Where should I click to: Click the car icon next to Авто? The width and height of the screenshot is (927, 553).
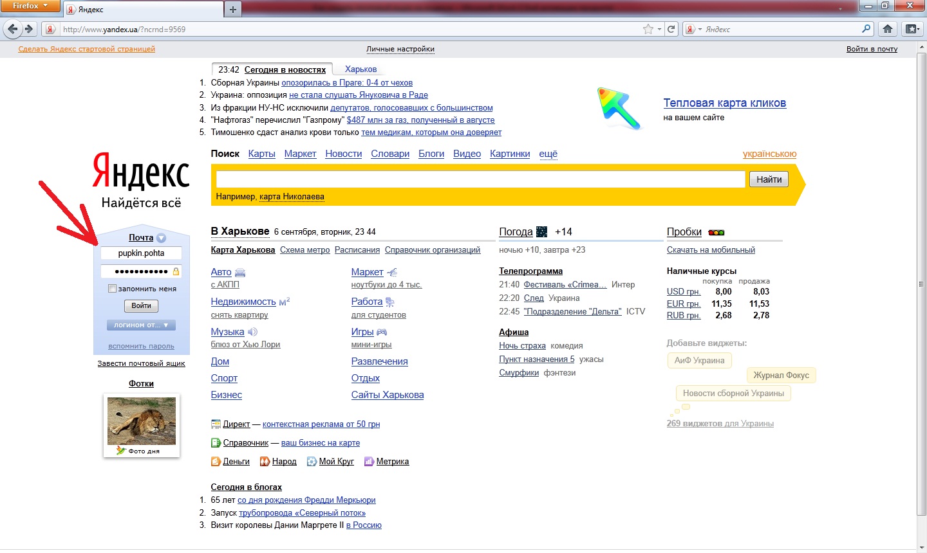point(240,273)
